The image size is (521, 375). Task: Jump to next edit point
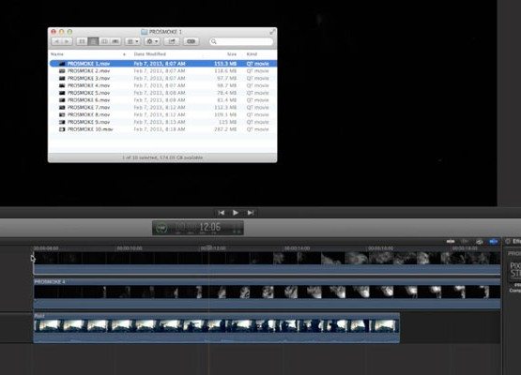tap(251, 213)
